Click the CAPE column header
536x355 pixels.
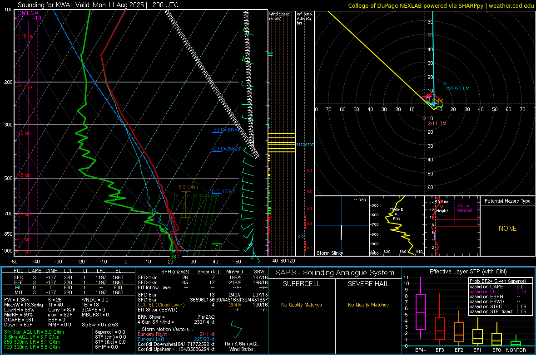35,271
